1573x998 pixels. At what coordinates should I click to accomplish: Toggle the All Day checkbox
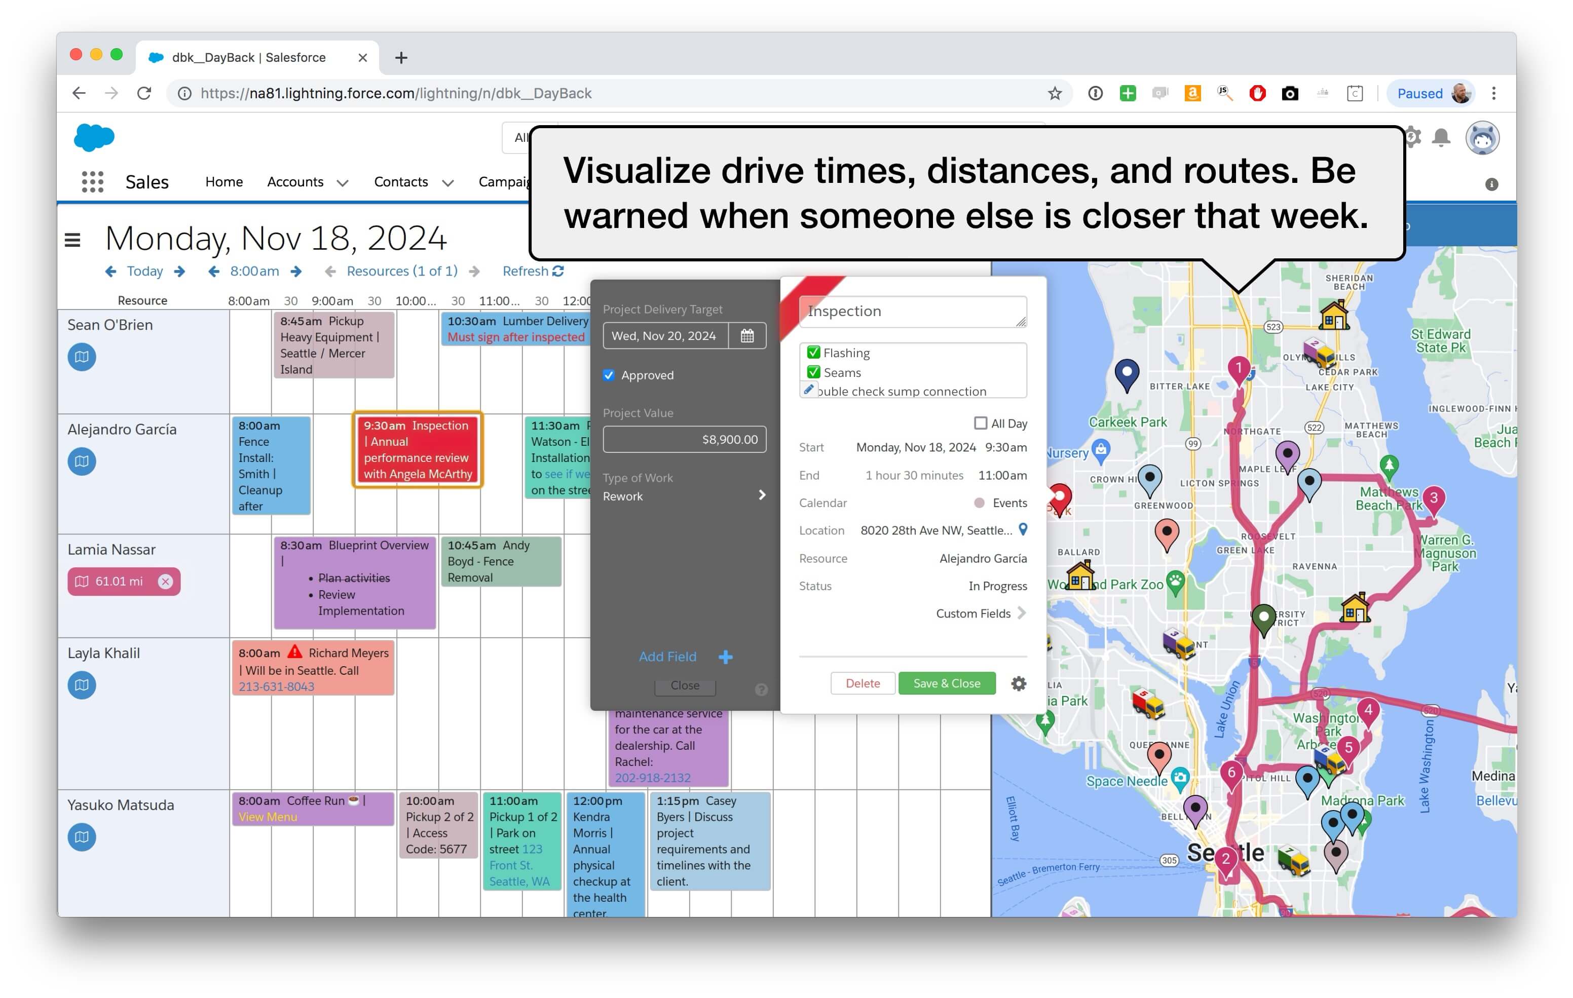coord(981,423)
